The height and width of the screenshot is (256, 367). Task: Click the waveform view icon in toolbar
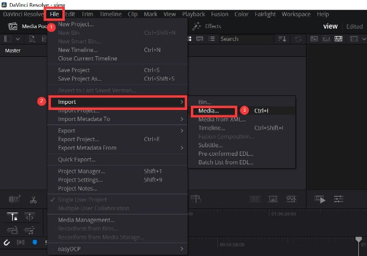(x=291, y=199)
